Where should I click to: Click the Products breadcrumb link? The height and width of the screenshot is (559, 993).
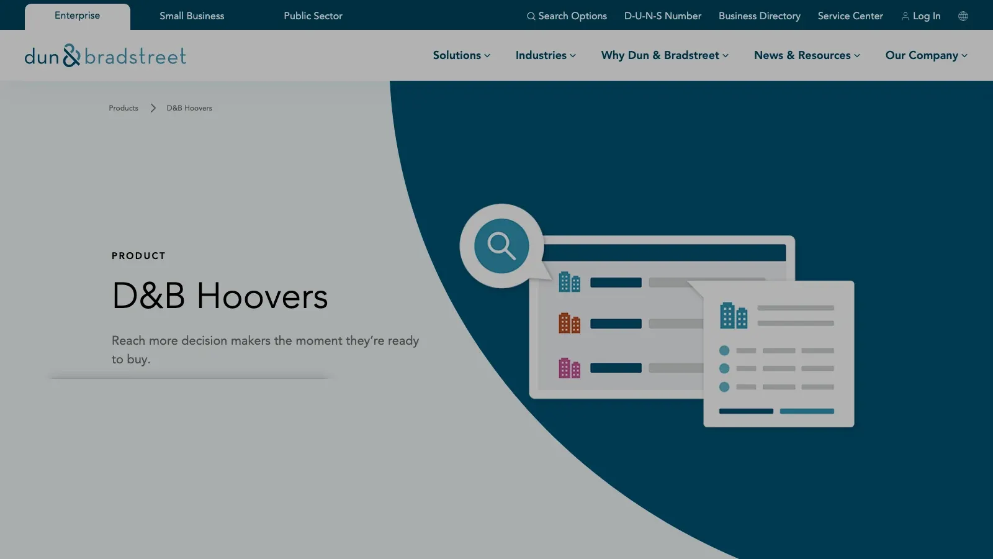point(124,108)
